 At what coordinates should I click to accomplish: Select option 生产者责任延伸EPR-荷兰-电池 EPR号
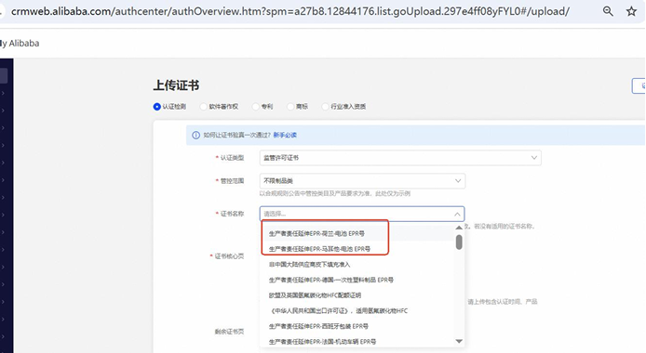[316, 233]
